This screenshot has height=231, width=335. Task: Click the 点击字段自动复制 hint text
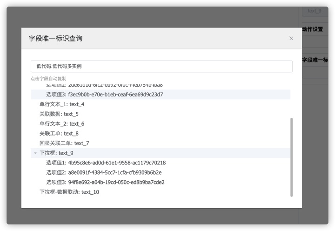48,79
